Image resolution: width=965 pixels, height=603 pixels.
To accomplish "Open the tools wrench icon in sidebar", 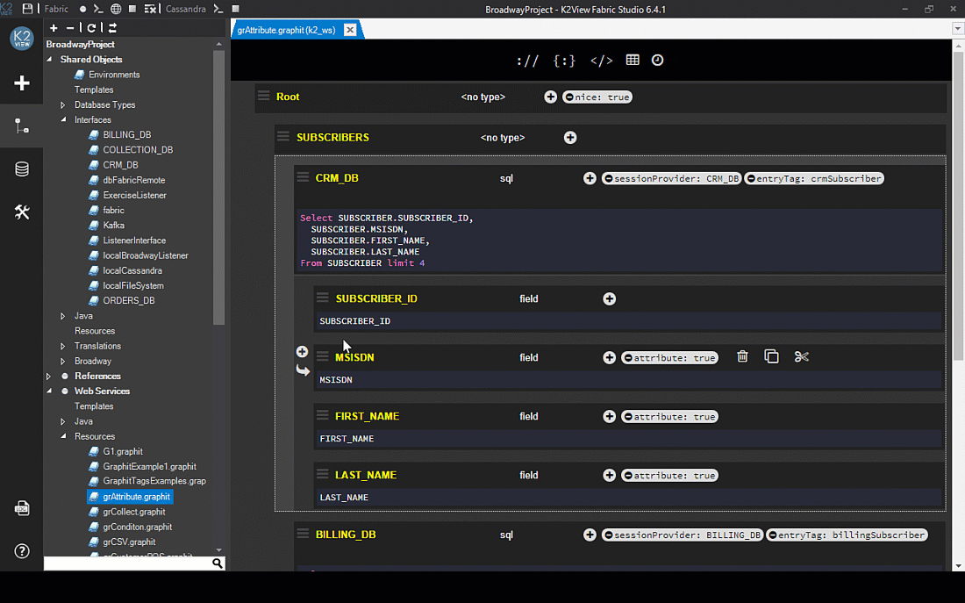I will pyautogui.click(x=22, y=212).
